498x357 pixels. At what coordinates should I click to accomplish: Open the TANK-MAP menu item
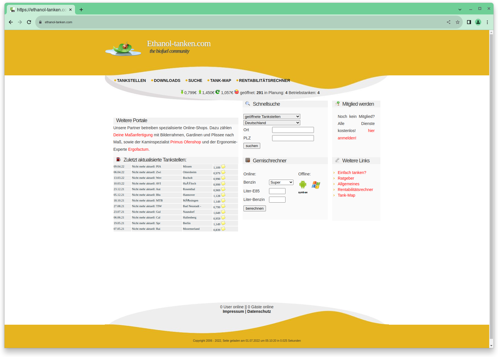pos(220,80)
